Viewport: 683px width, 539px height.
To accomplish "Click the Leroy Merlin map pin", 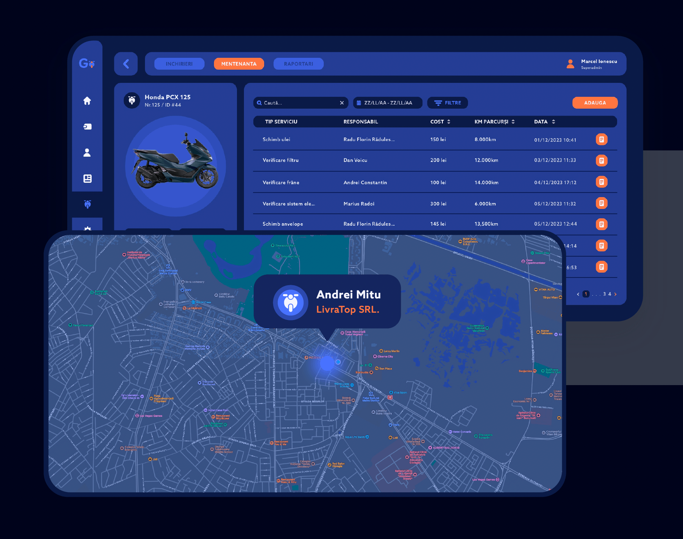I will [x=382, y=351].
